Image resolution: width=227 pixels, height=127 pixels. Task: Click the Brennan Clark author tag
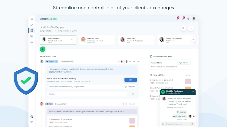[61, 104]
